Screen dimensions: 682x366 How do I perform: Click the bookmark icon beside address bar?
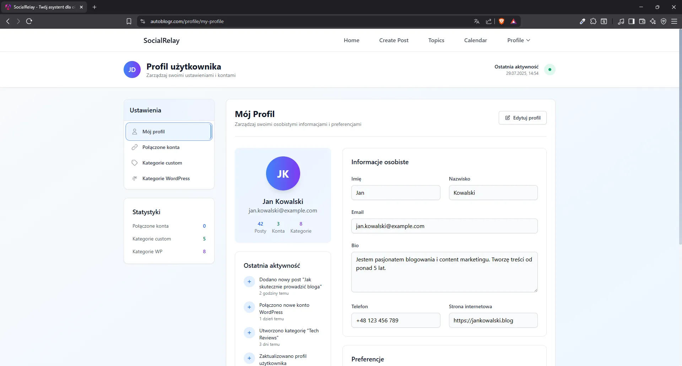129,21
